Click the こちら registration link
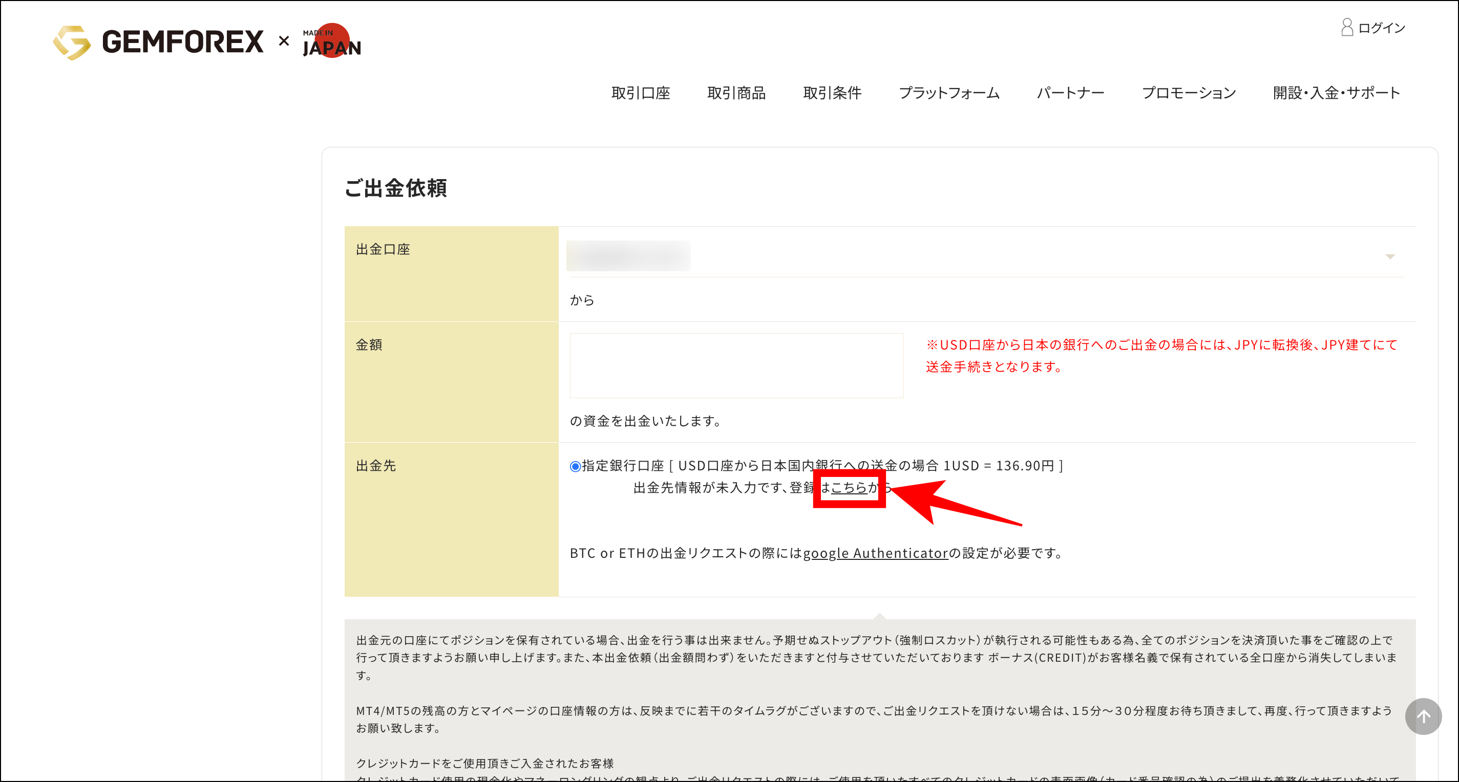 [849, 487]
